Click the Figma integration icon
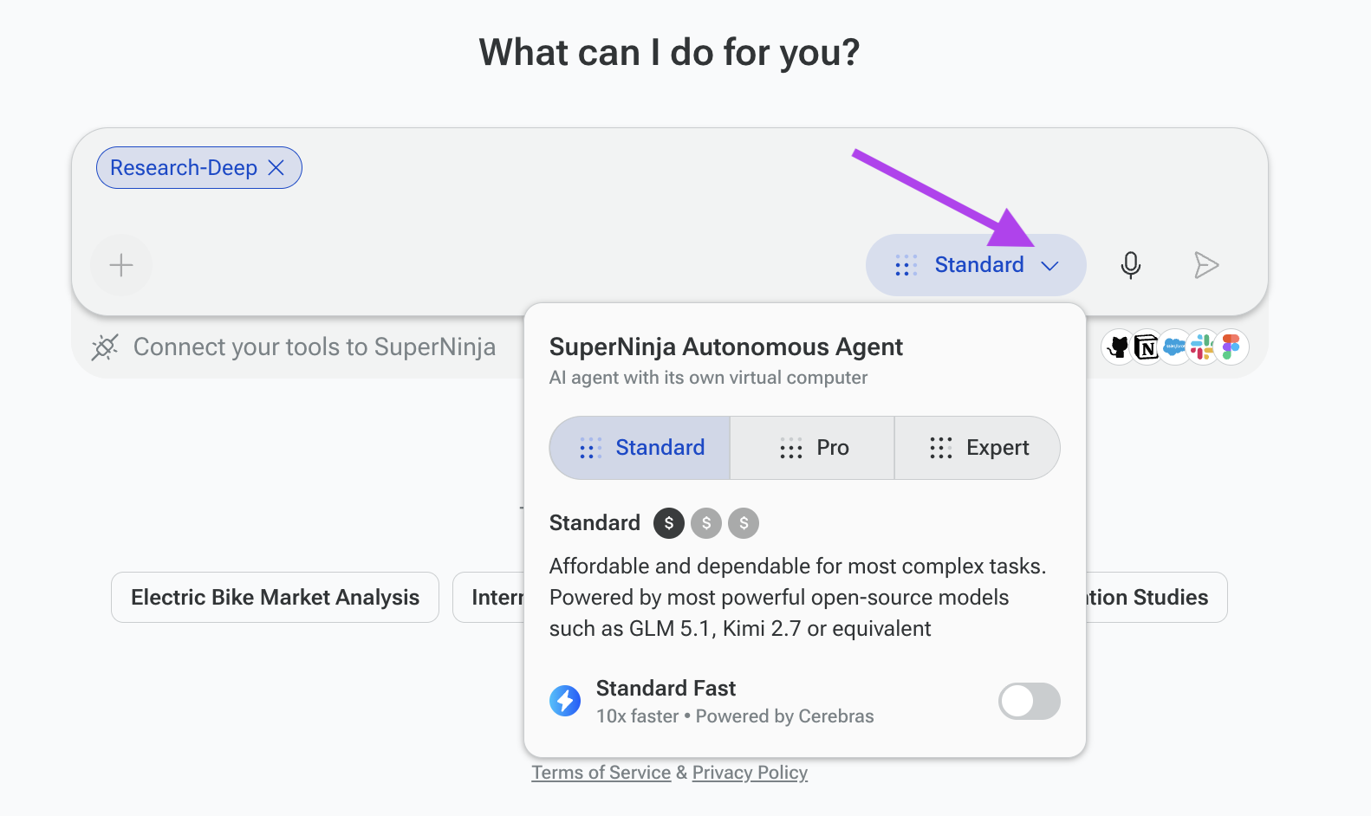This screenshot has width=1371, height=816. (1231, 347)
